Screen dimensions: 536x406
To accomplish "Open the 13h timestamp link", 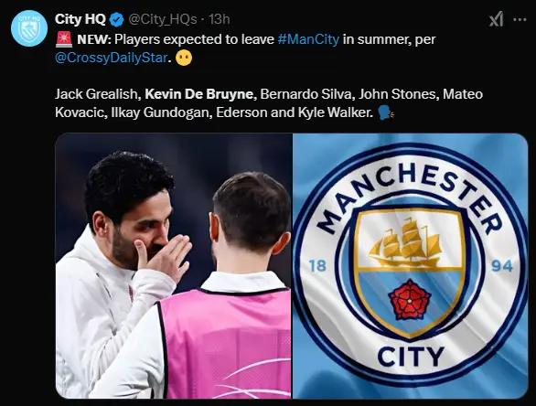I will click(x=220, y=19).
